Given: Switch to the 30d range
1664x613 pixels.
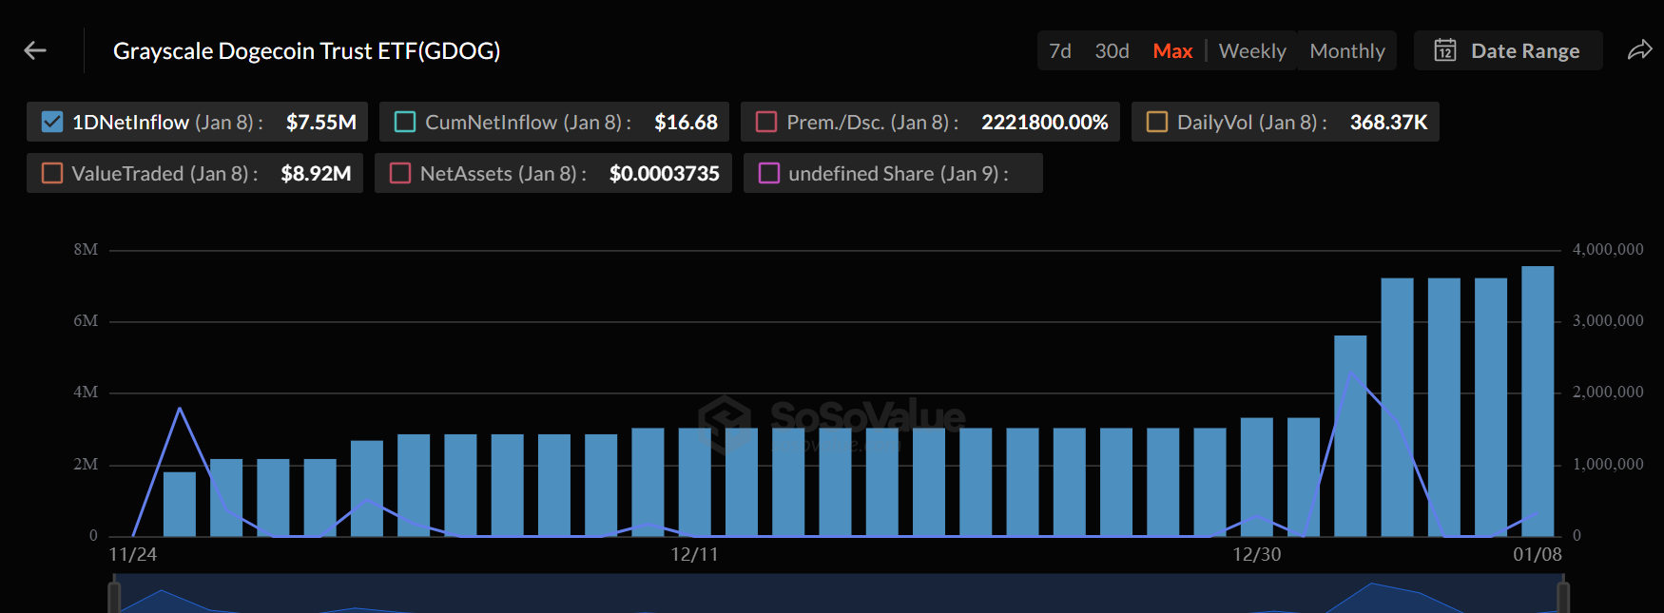Looking at the screenshot, I should click(1112, 51).
